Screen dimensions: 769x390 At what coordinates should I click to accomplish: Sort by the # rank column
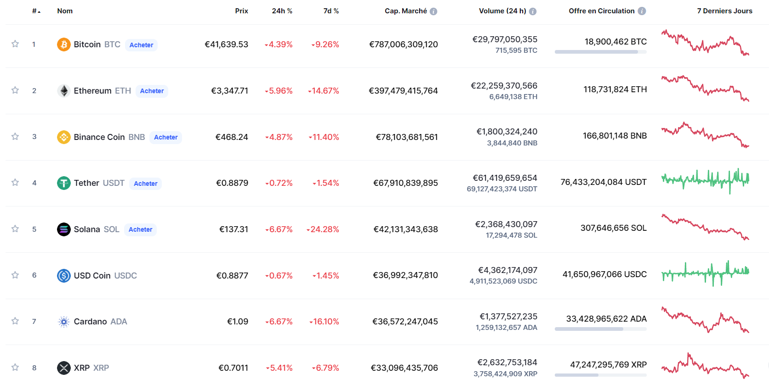click(x=36, y=11)
